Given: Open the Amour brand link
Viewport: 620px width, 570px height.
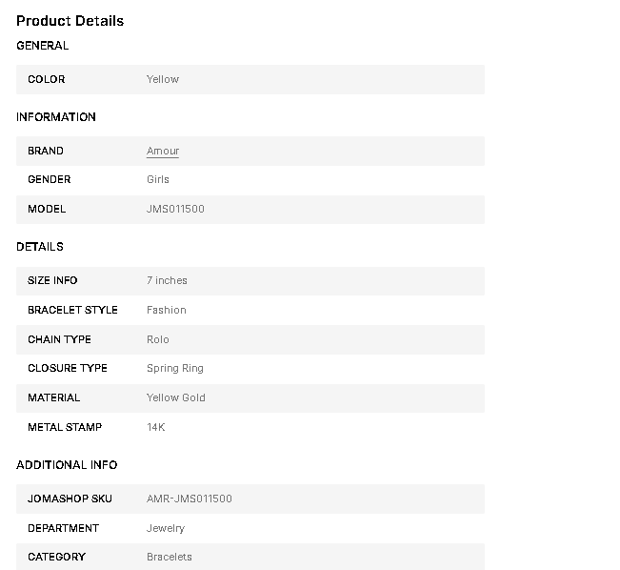Looking at the screenshot, I should pos(163,151).
